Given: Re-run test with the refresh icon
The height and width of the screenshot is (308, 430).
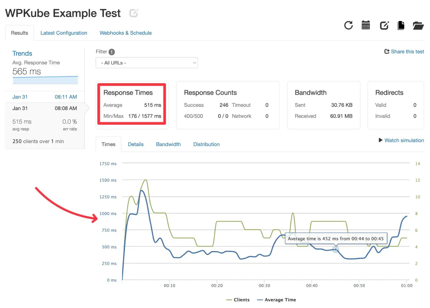Looking at the screenshot, I should pyautogui.click(x=348, y=25).
